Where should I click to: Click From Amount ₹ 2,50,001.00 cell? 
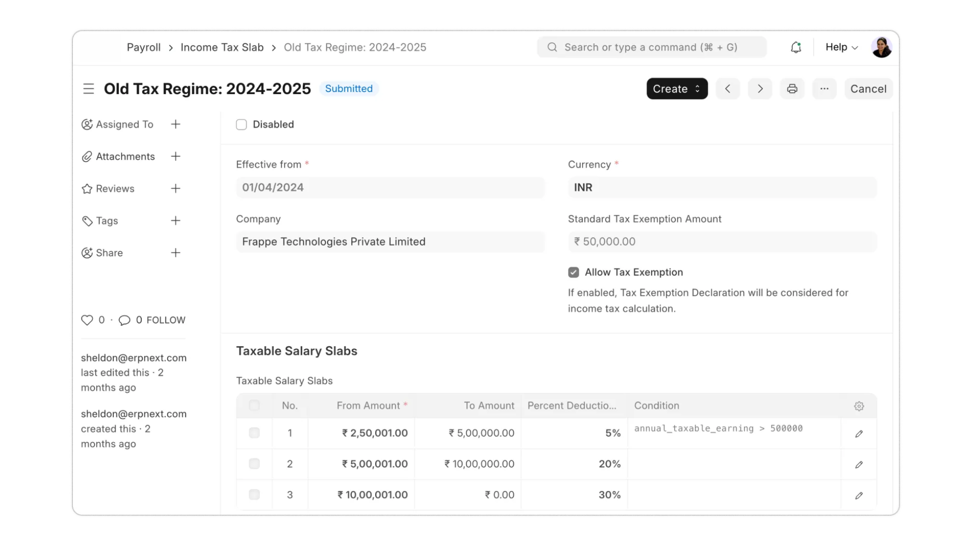click(x=361, y=433)
